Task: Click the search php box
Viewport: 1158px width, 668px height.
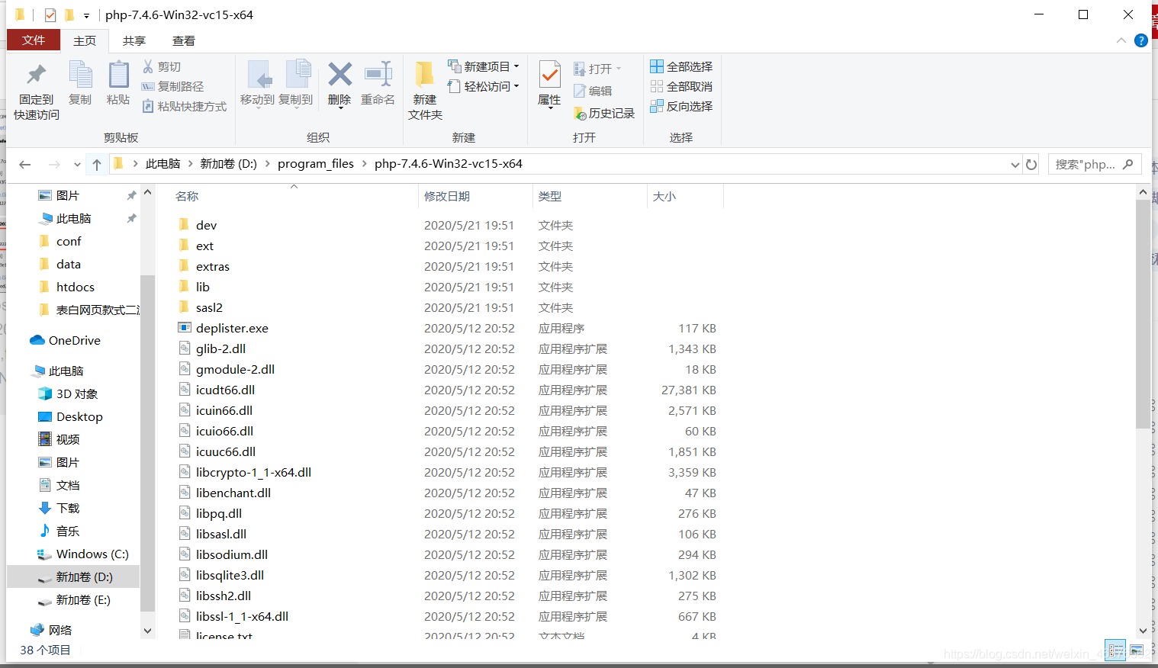Action: tap(1095, 164)
